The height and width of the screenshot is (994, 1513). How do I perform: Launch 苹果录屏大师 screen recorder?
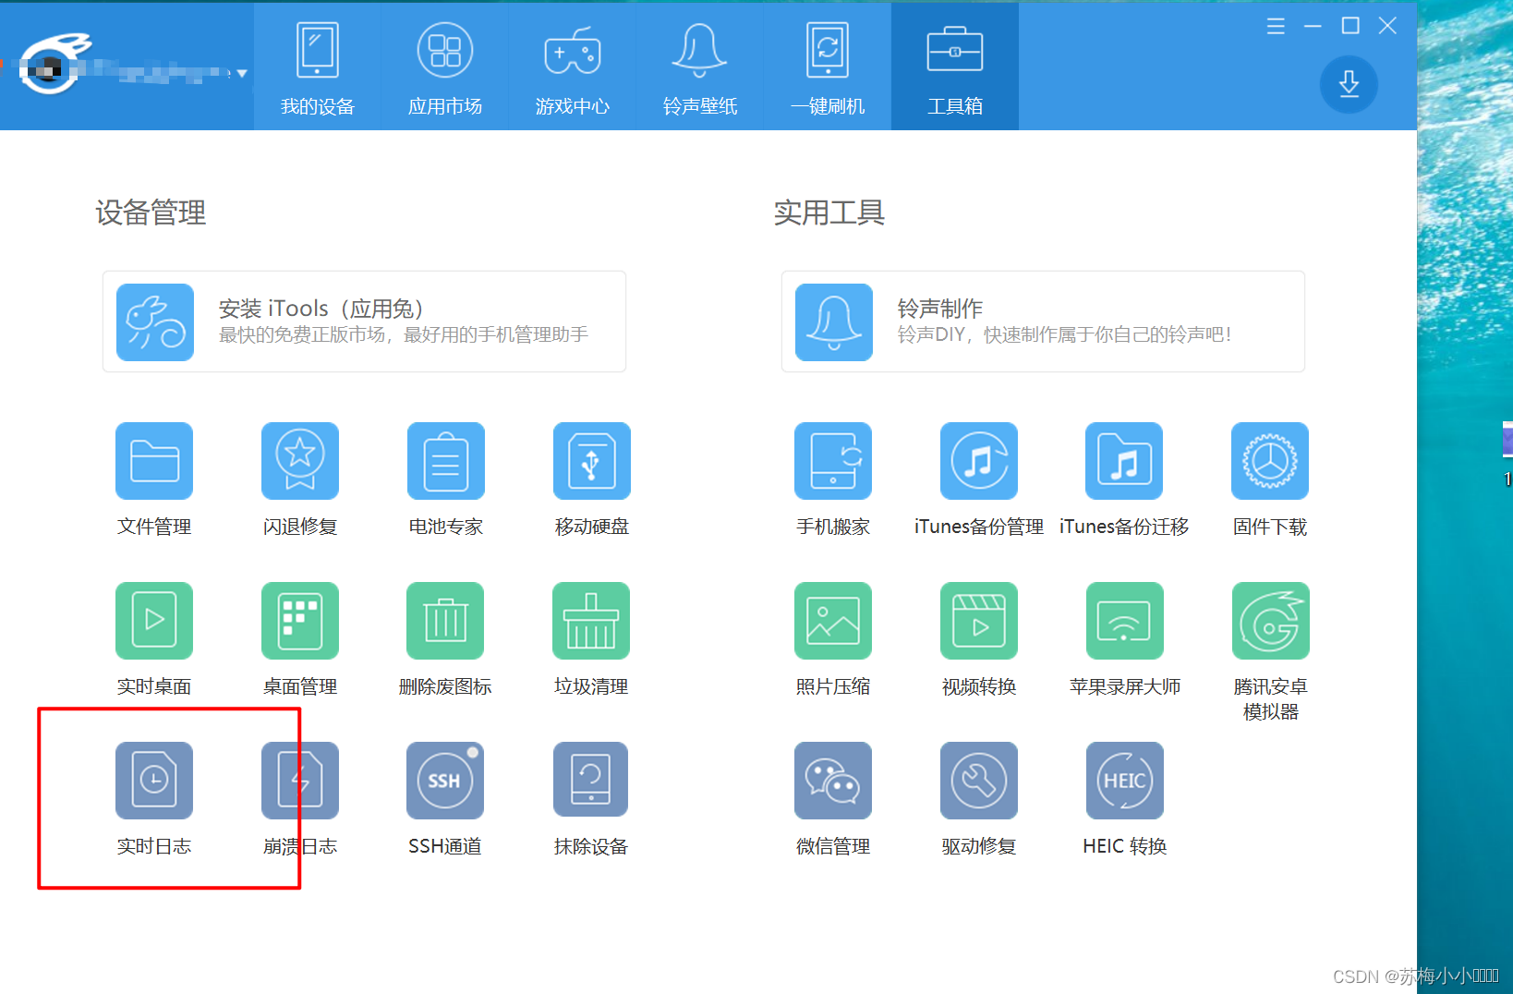tap(1125, 621)
